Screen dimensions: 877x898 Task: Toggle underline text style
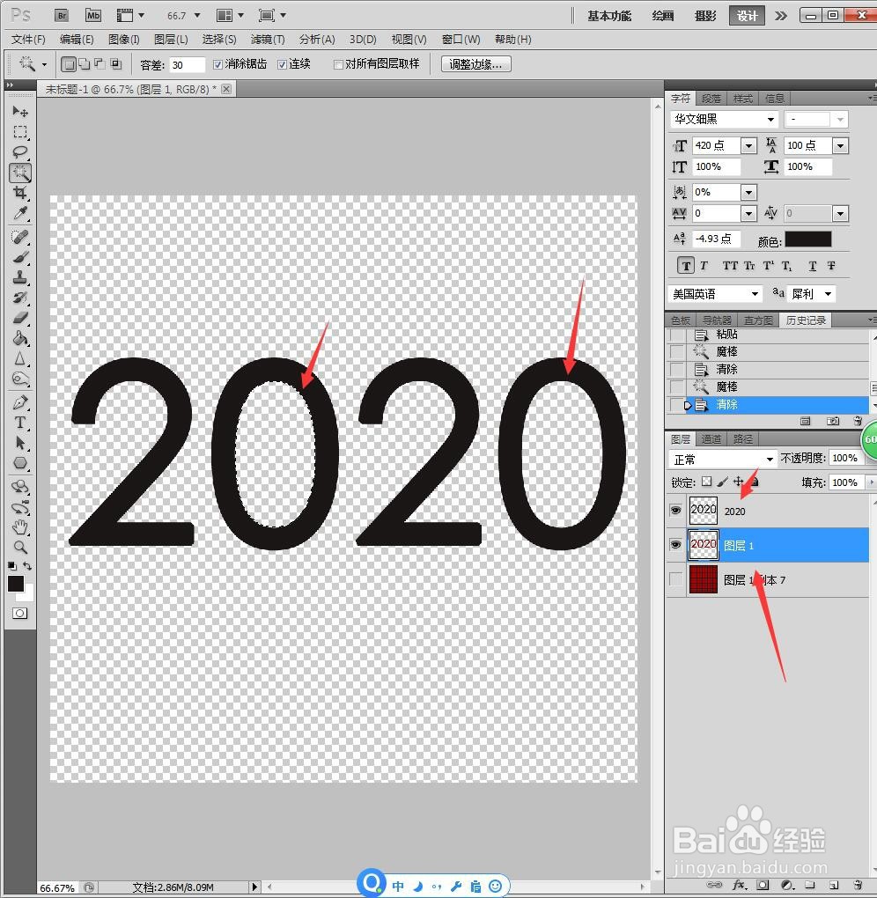tap(813, 265)
